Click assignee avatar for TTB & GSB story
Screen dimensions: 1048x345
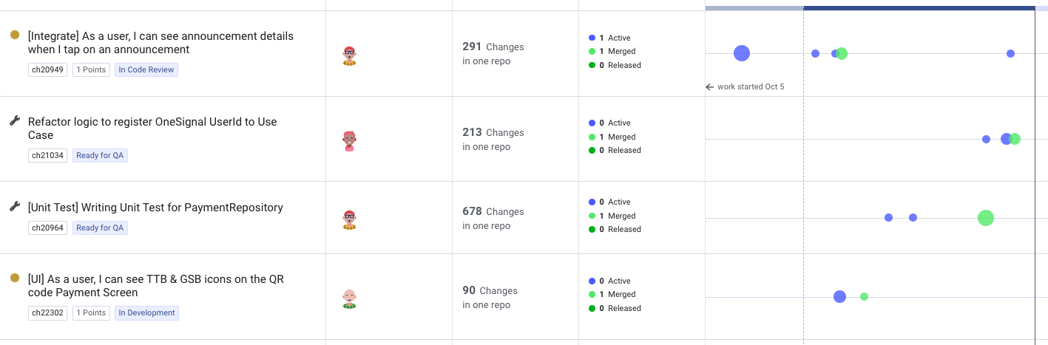[x=350, y=298]
